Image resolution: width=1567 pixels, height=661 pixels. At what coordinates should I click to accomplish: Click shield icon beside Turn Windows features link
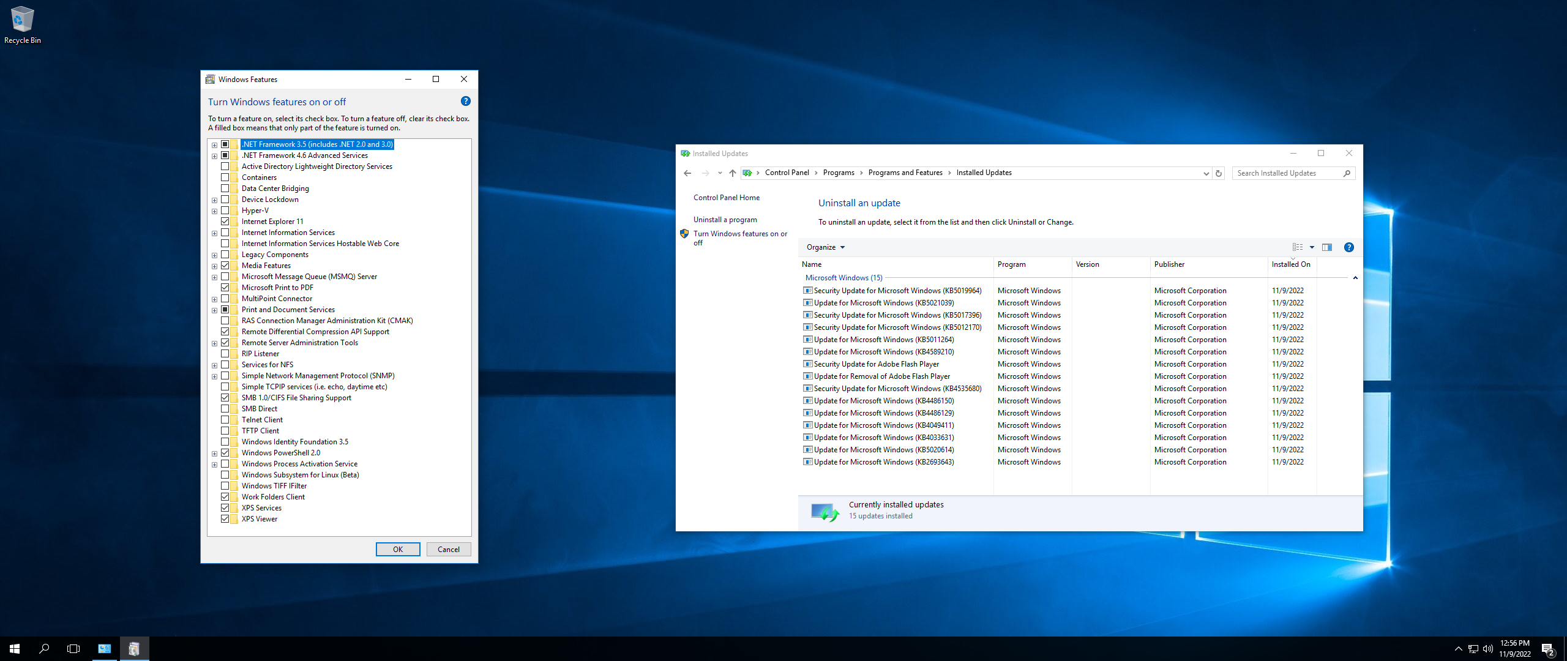point(684,234)
